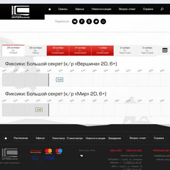Share via Odnoklassniki icon
170x170 pixels.
click(x=89, y=21)
